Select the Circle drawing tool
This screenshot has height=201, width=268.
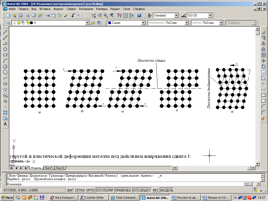tap(5, 67)
